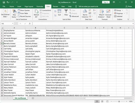The image size is (135, 103).
Task: Open Recent Sources
Action: coord(24,16)
